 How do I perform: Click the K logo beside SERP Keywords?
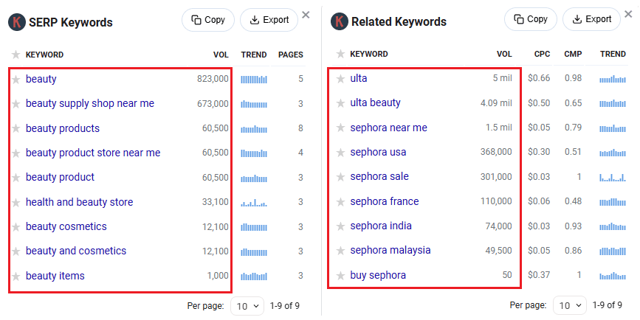(17, 22)
